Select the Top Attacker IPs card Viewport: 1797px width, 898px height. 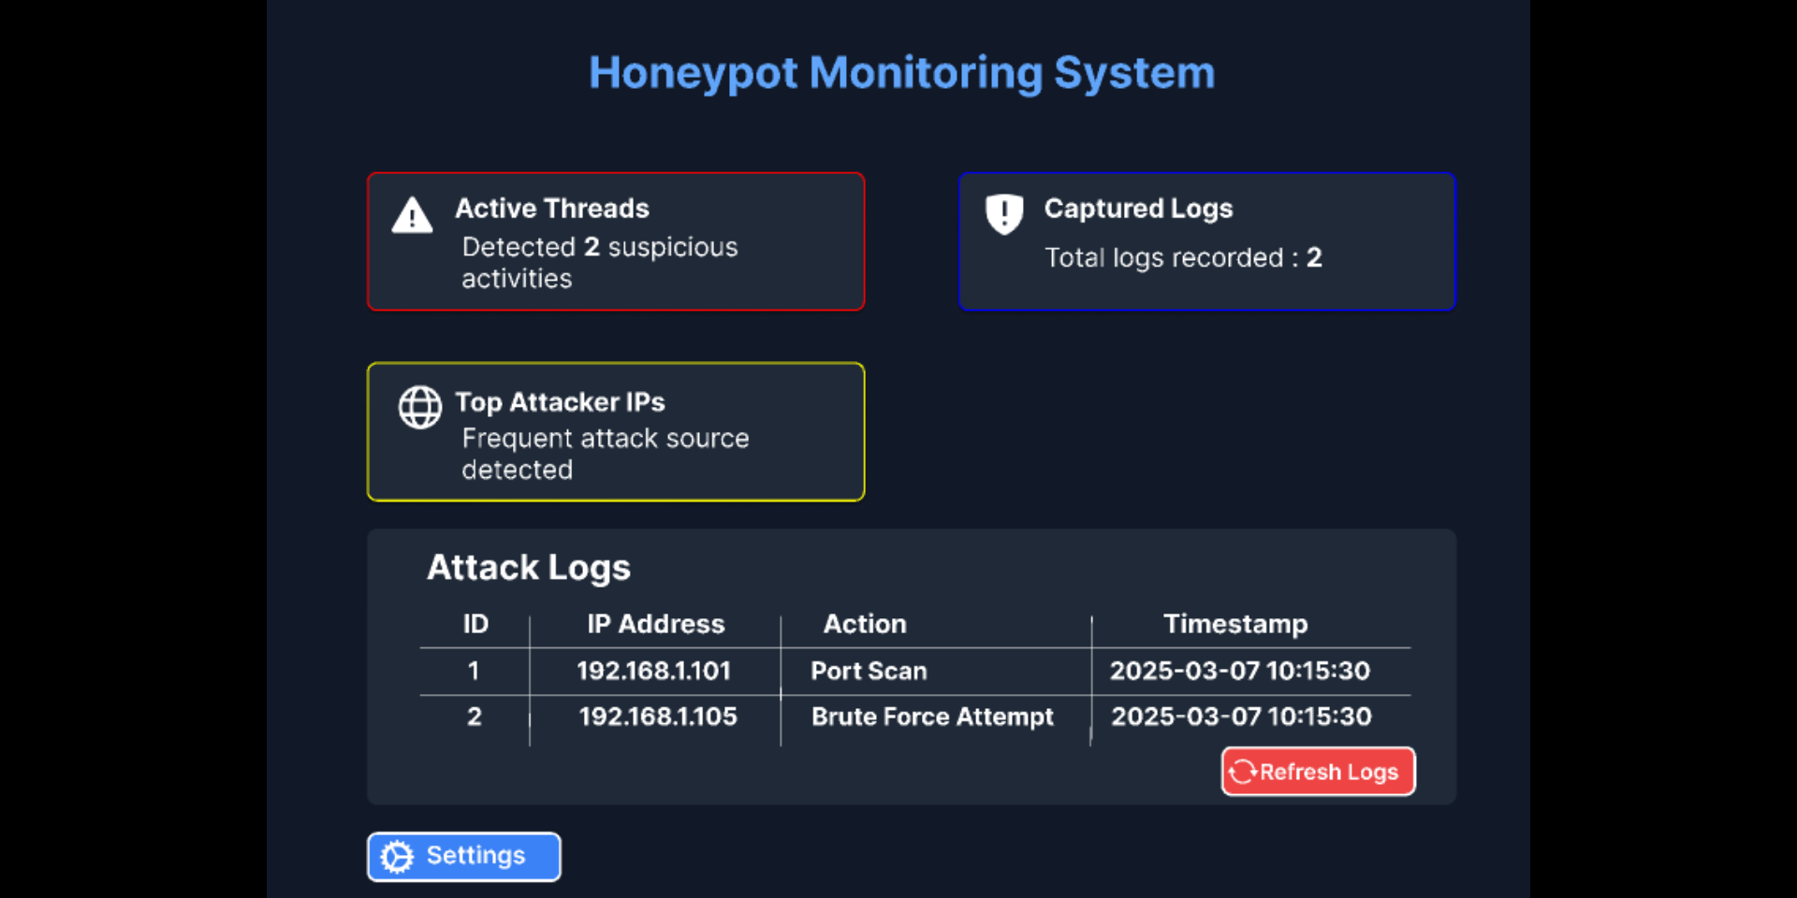pyautogui.click(x=616, y=432)
